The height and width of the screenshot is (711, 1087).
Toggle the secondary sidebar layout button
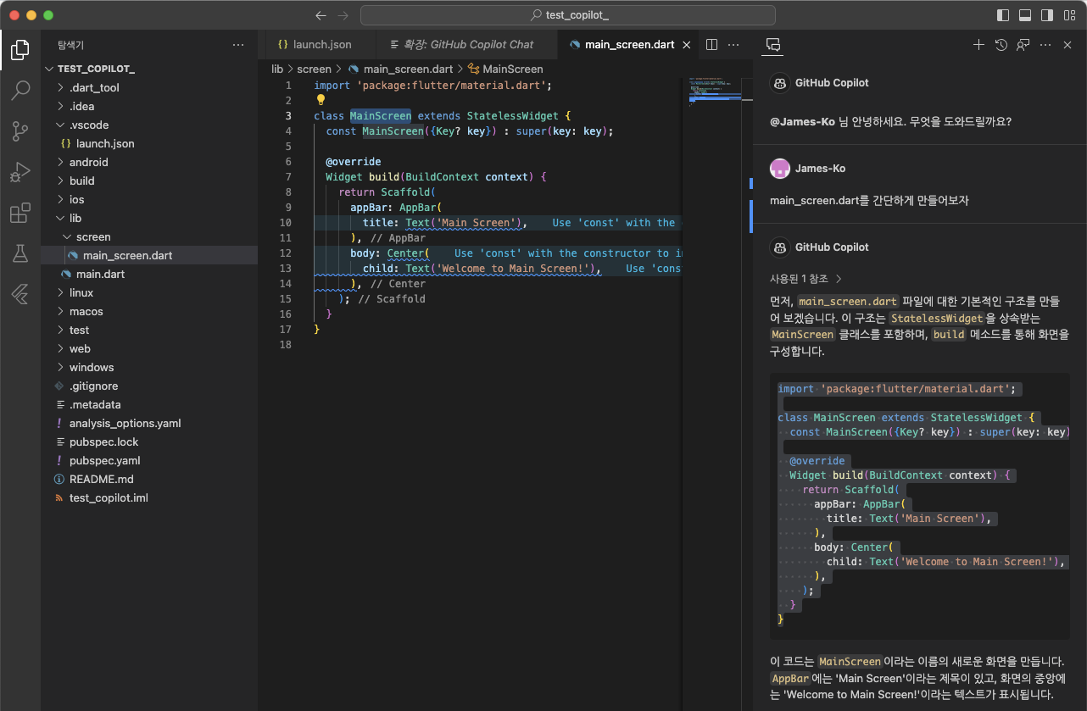1047,15
